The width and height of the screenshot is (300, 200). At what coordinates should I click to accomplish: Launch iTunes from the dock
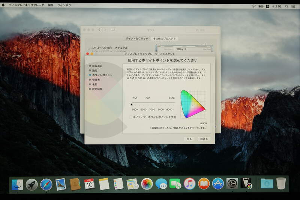[190, 184]
